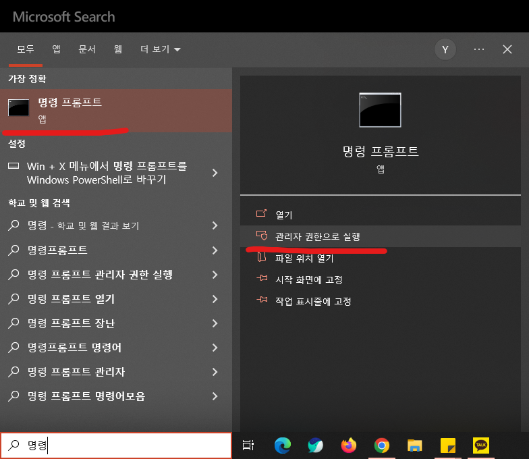Expand chevron for 학교 및 웹 결과 보기
This screenshot has width=529, height=459.
215,225
